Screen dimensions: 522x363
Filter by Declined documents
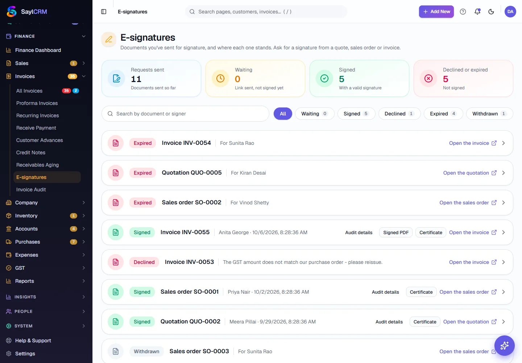pos(399,114)
